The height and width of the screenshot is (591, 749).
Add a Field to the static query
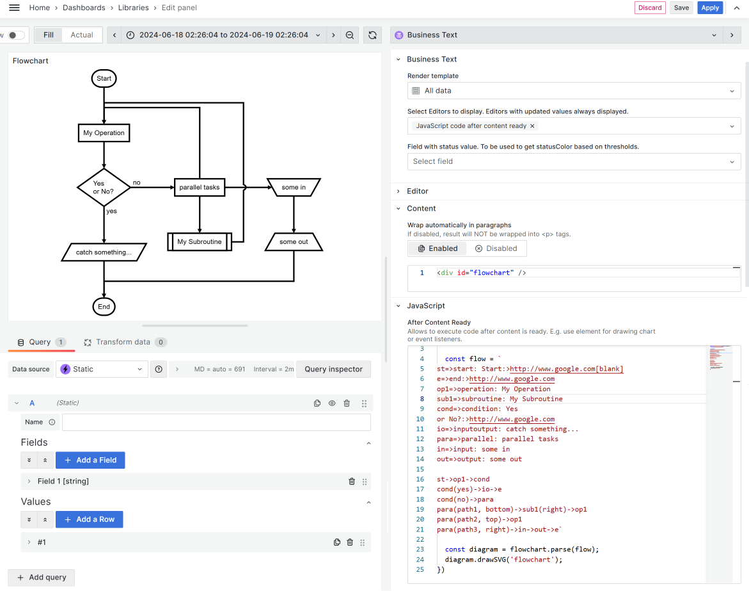pos(90,460)
